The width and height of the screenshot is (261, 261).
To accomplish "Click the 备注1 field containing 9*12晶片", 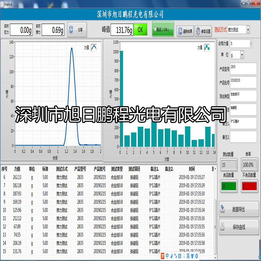I will tap(243, 123).
